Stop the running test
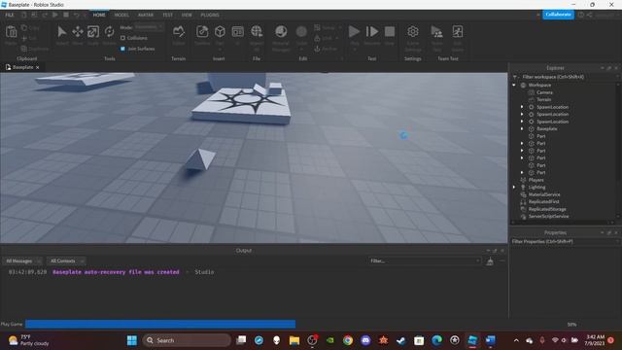 [x=390, y=31]
